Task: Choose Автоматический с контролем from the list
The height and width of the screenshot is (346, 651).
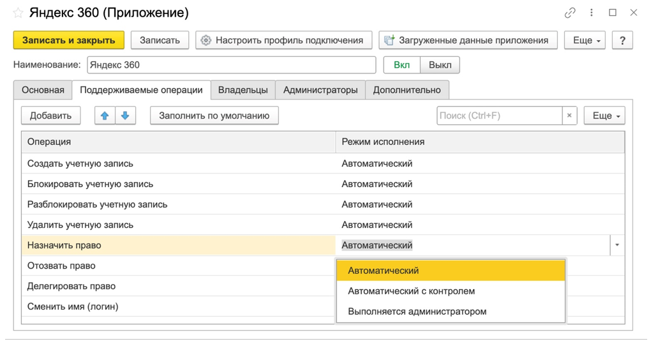Action: coord(411,291)
